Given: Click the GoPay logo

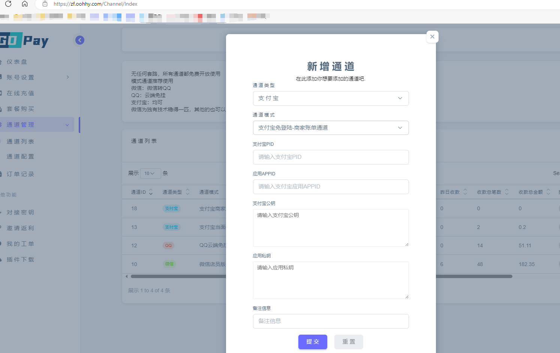Looking at the screenshot, I should click(24, 40).
